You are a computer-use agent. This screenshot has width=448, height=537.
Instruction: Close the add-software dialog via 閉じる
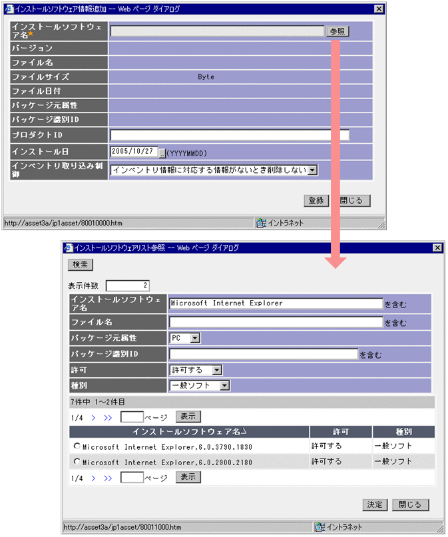point(351,200)
